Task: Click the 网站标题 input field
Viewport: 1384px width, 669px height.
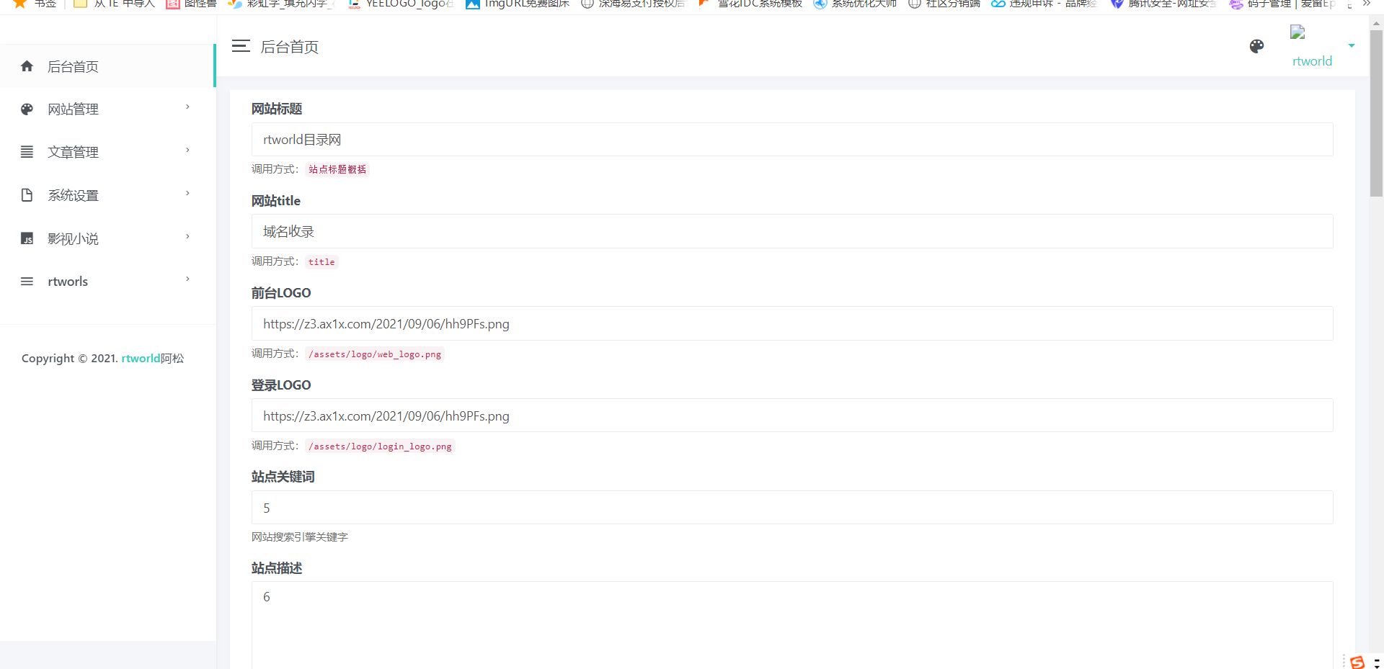Action: pyautogui.click(x=791, y=140)
